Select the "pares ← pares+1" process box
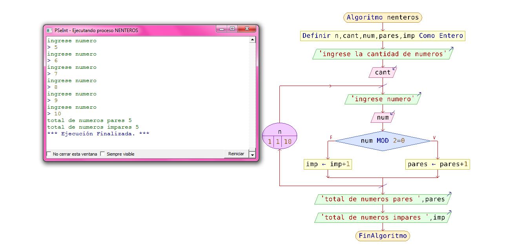516x251 pixels. tap(437, 164)
